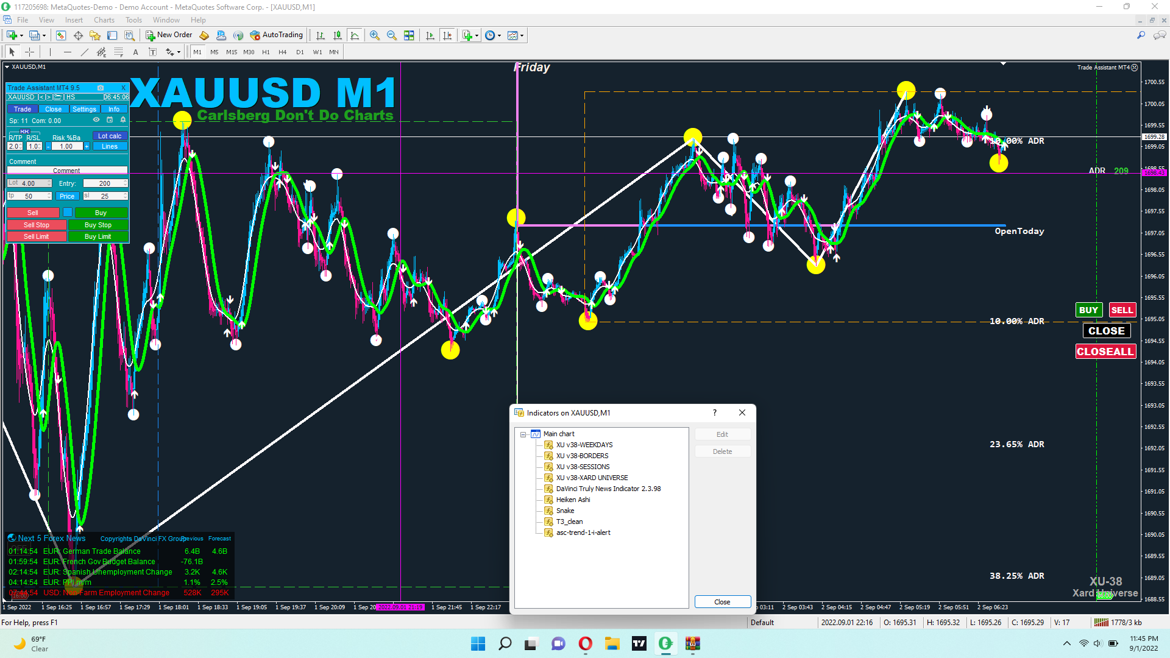1170x658 pixels.
Task: Click the alert bell icon in Trade Assistant
Action: click(x=123, y=120)
